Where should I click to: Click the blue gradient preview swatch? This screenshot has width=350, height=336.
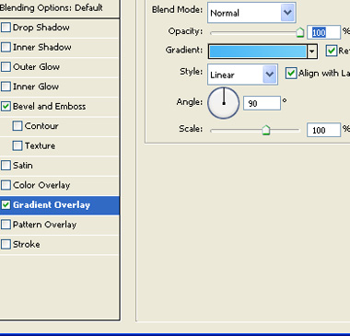(258, 52)
